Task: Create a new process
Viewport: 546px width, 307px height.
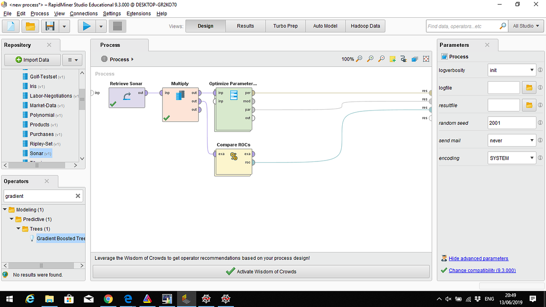Action: tap(10, 26)
